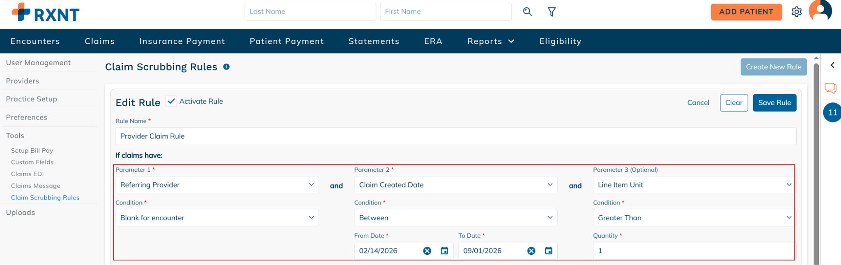
Task: Go to the Encounters tab
Action: coord(35,41)
